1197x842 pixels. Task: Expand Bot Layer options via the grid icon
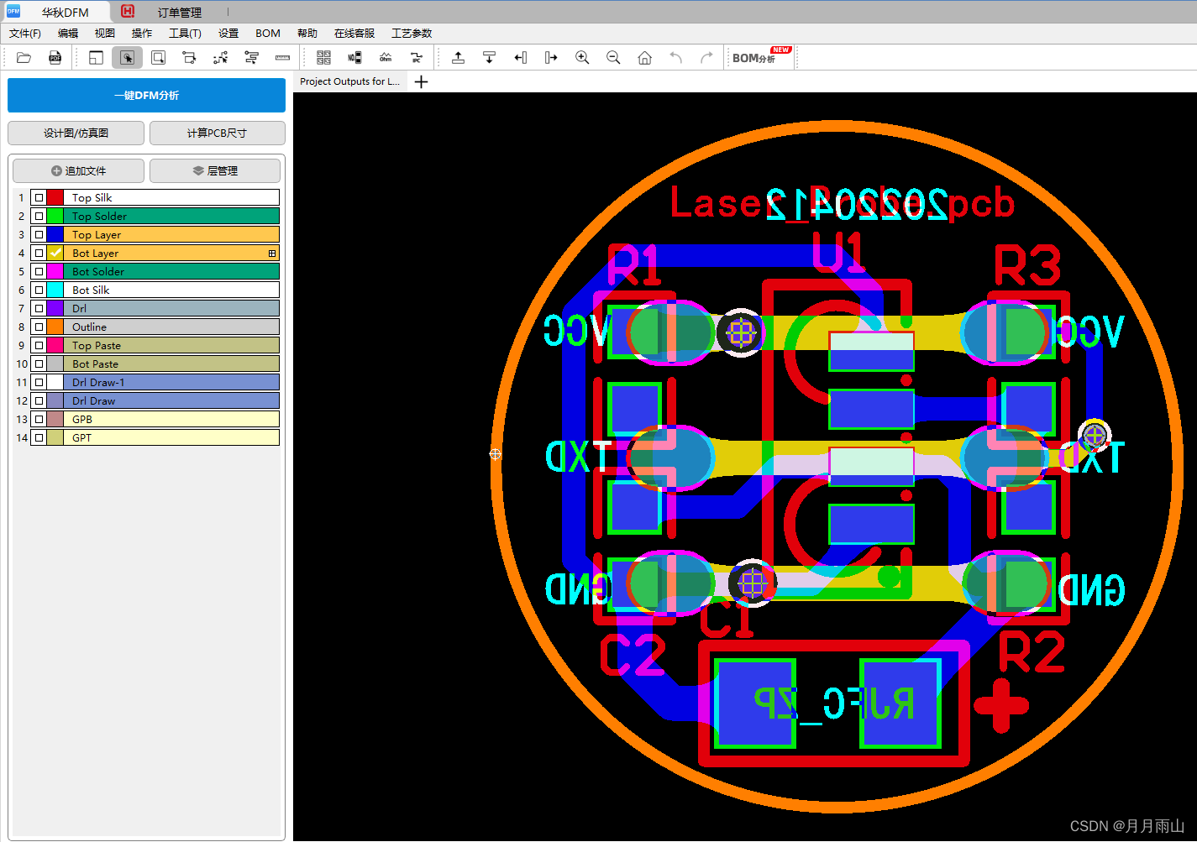click(271, 253)
